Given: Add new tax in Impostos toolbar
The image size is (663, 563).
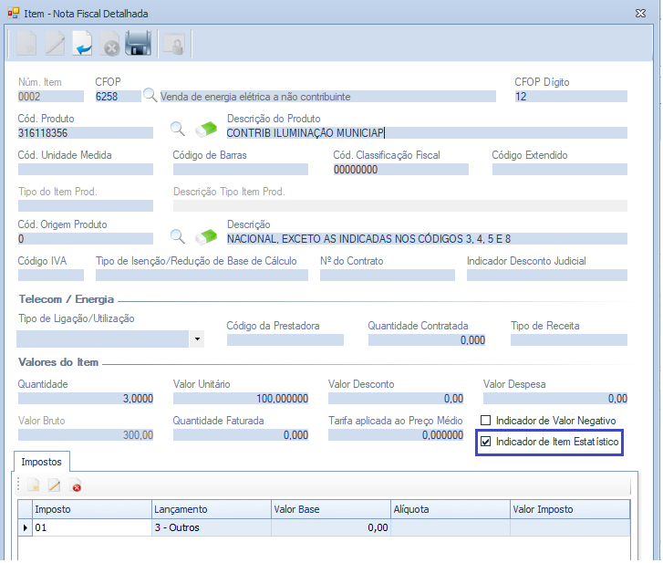Looking at the screenshot, I should pyautogui.click(x=33, y=486).
